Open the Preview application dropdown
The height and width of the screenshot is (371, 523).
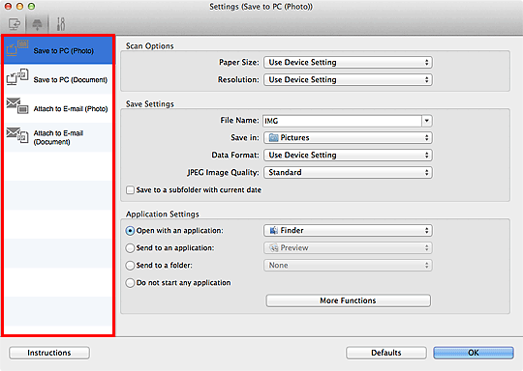pyautogui.click(x=348, y=248)
